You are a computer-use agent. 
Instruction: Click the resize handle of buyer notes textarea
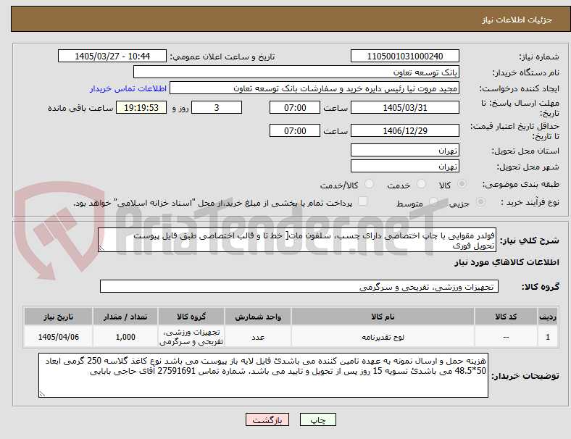pyautogui.click(x=42, y=394)
